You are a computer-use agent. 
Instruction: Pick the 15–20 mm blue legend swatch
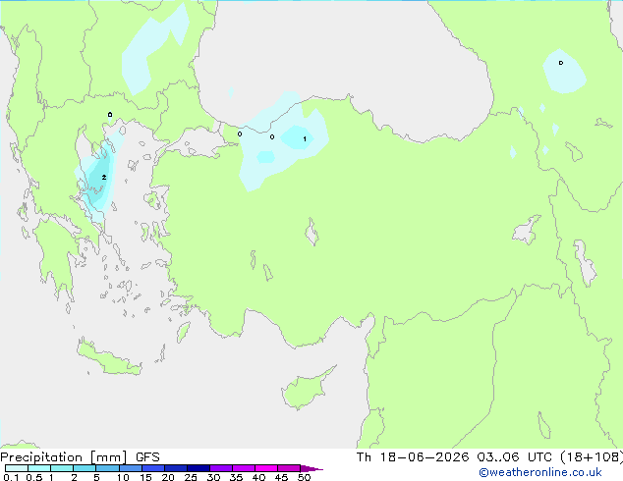click(x=152, y=468)
